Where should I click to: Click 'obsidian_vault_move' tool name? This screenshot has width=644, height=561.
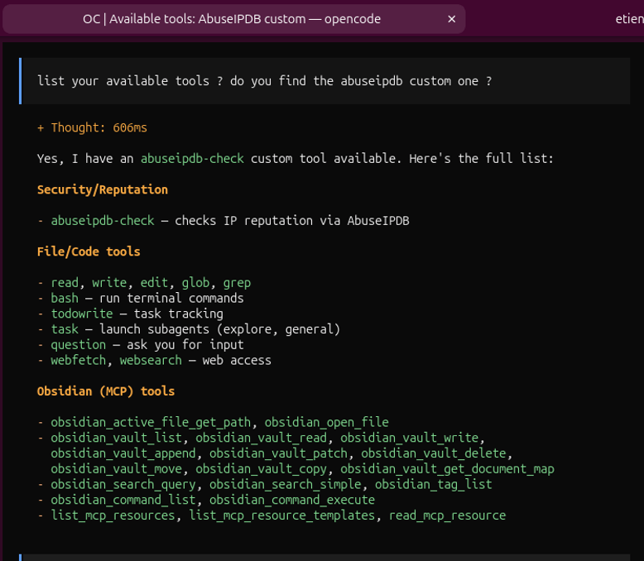pyautogui.click(x=116, y=469)
